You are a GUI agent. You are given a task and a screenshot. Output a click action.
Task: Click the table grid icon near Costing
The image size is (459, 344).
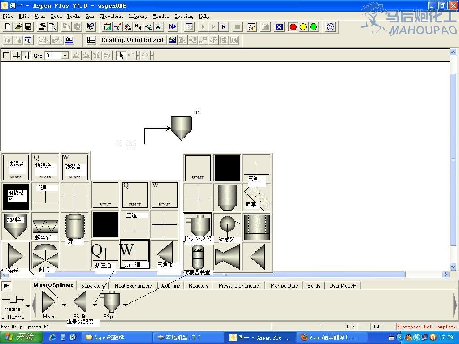pyautogui.click(x=91, y=40)
